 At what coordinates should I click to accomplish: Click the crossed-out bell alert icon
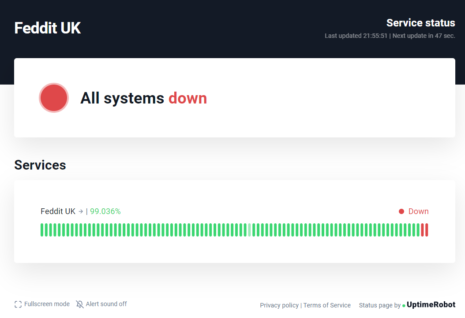pyautogui.click(x=79, y=304)
